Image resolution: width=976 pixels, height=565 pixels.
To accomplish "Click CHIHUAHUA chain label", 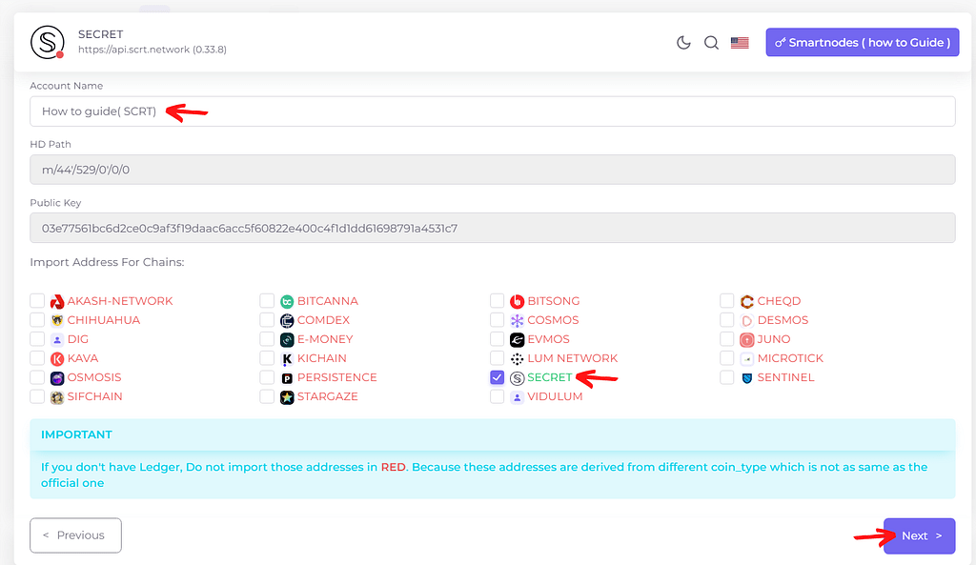I will coord(103,320).
